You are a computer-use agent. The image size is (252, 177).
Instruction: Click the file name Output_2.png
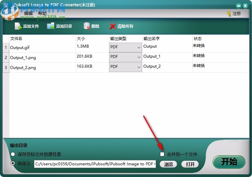point(23,68)
